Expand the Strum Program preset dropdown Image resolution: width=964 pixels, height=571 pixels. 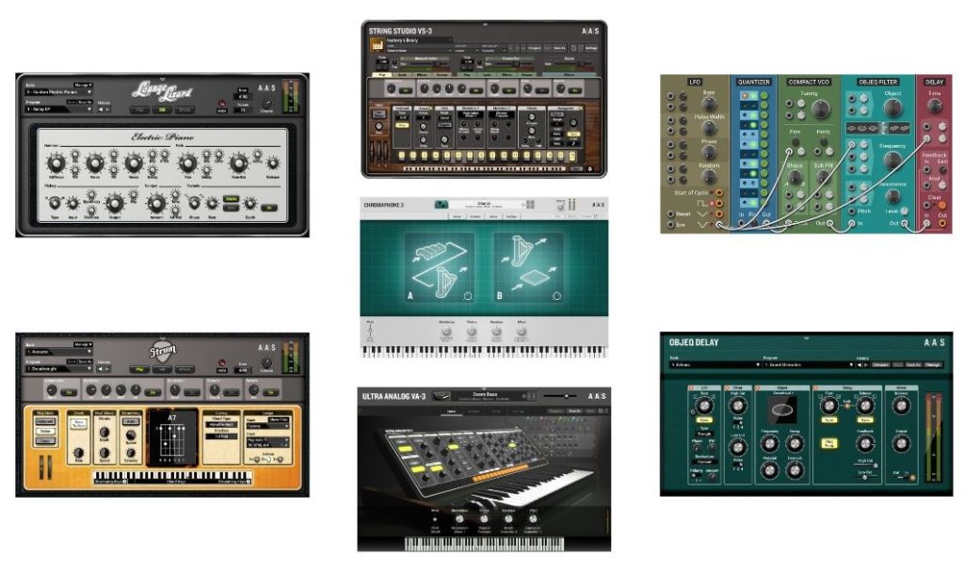(x=58, y=369)
